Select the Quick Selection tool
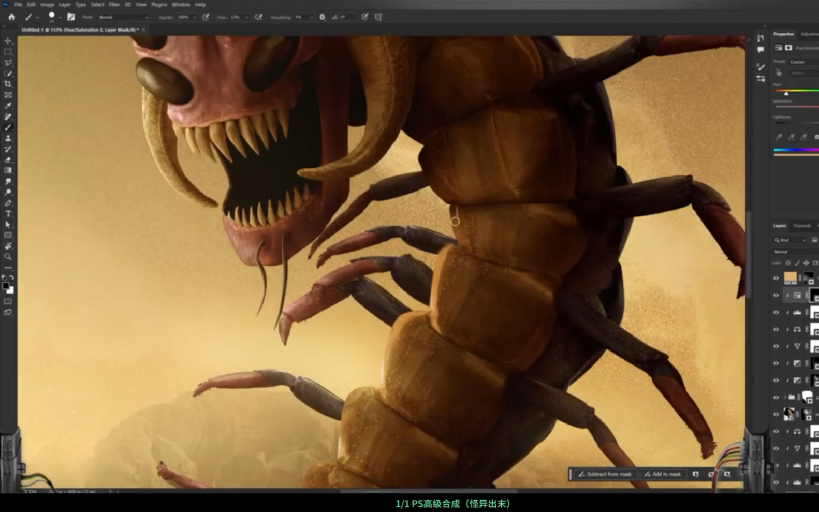 (8, 74)
